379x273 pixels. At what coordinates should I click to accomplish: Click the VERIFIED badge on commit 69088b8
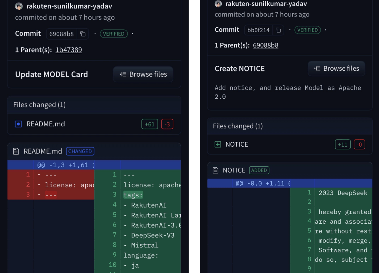coord(114,34)
